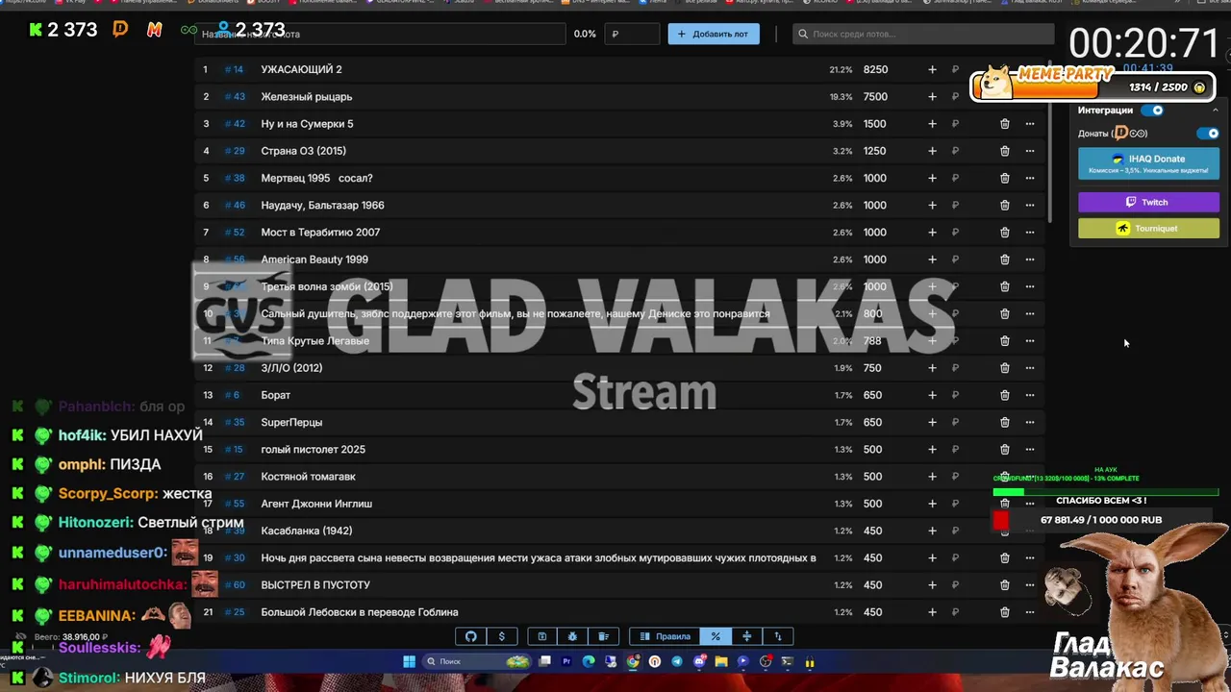Delete the Мертвец 1995 lot
This screenshot has width=1231, height=692.
1004,178
